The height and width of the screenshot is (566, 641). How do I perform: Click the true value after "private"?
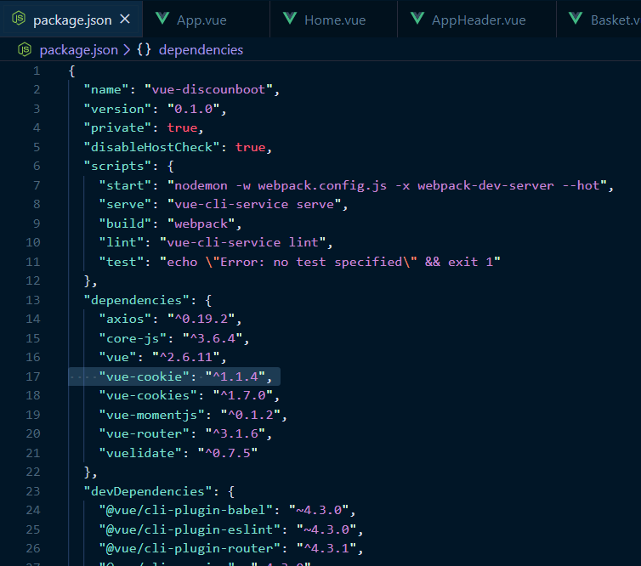(x=182, y=128)
